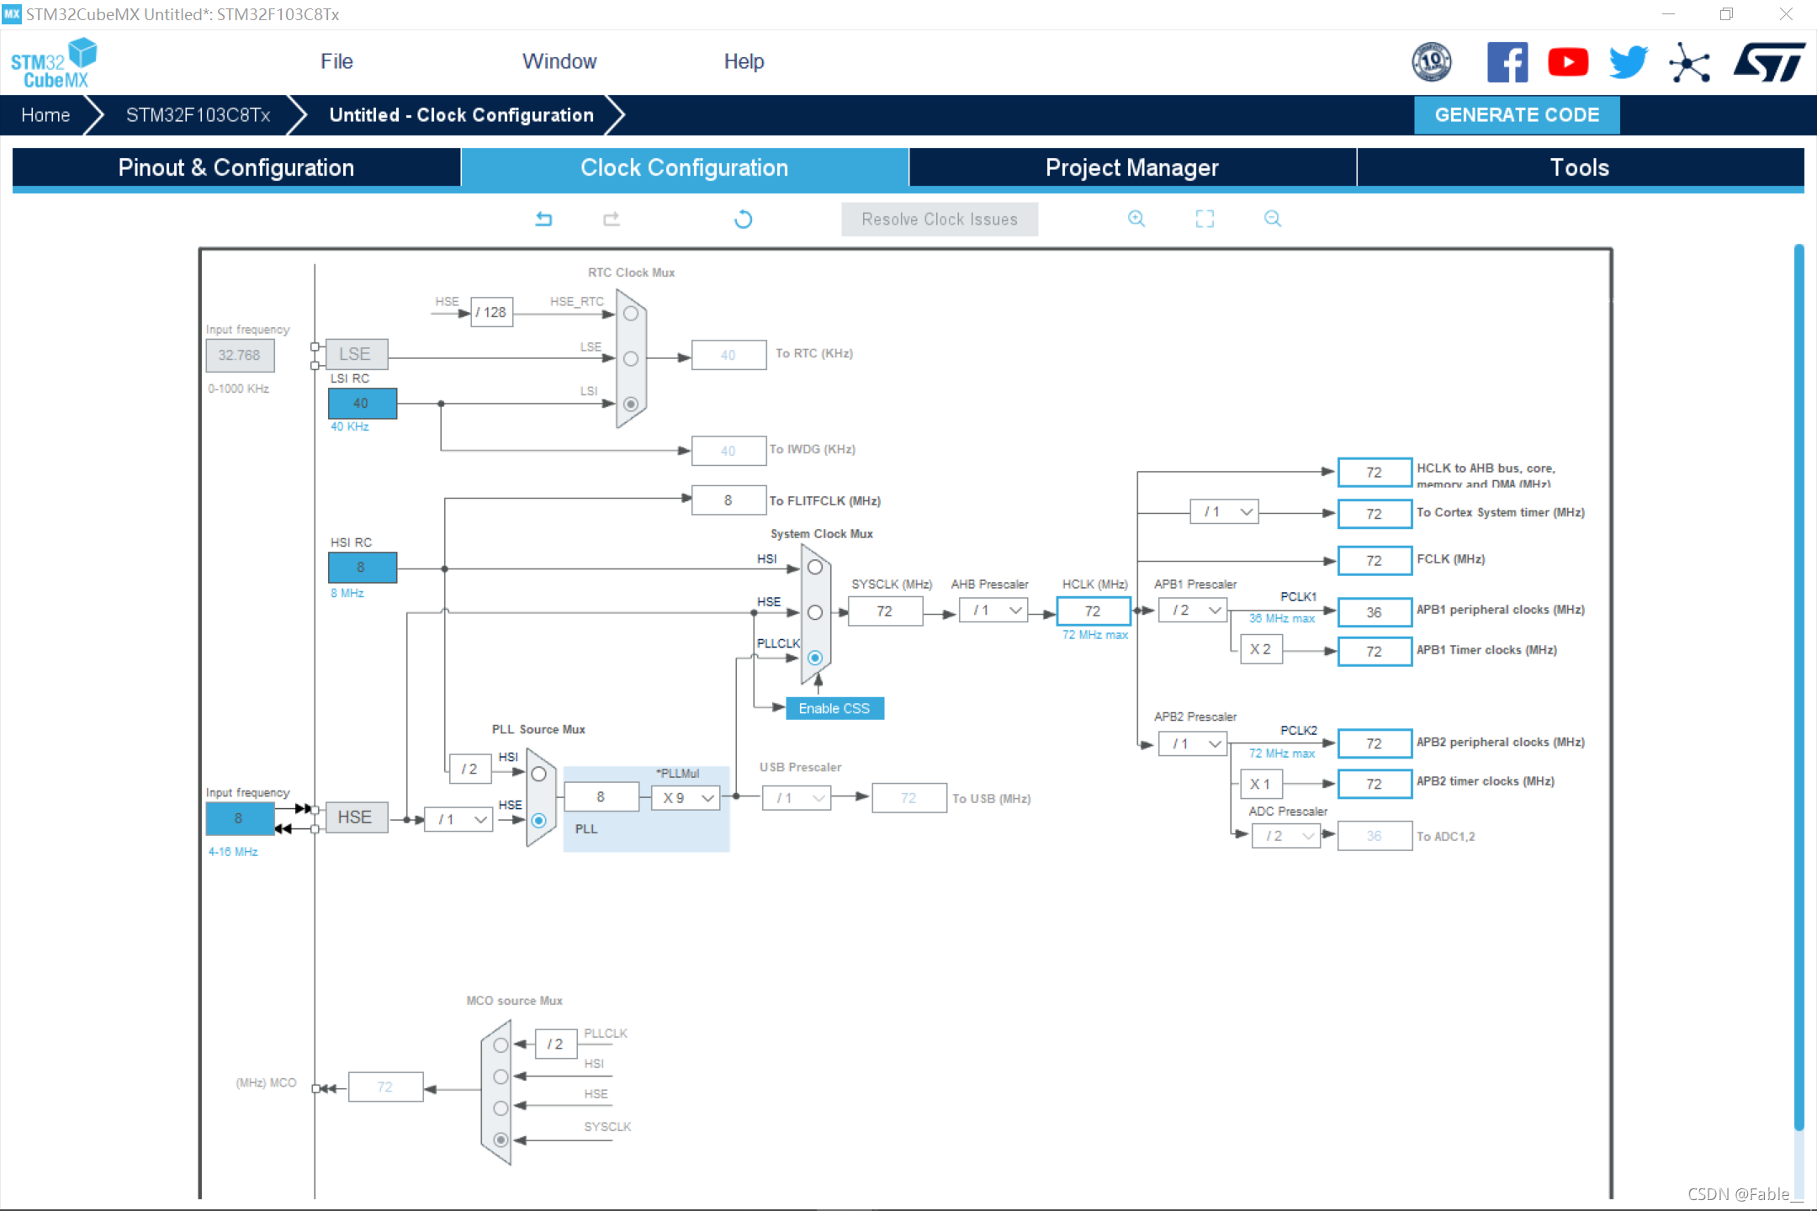Select PLLCLK in the System Clock Mux
This screenshot has width=1817, height=1211.
coord(815,658)
